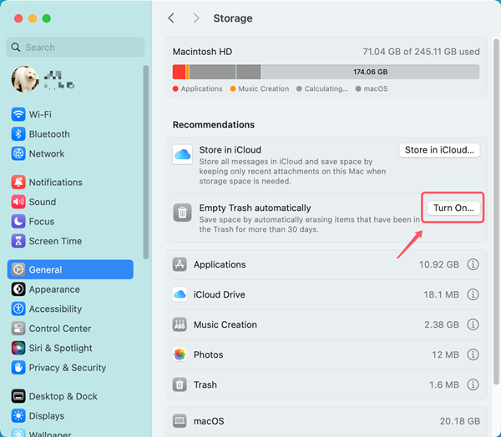Click the red Applications segment in storage bar

tap(179, 72)
